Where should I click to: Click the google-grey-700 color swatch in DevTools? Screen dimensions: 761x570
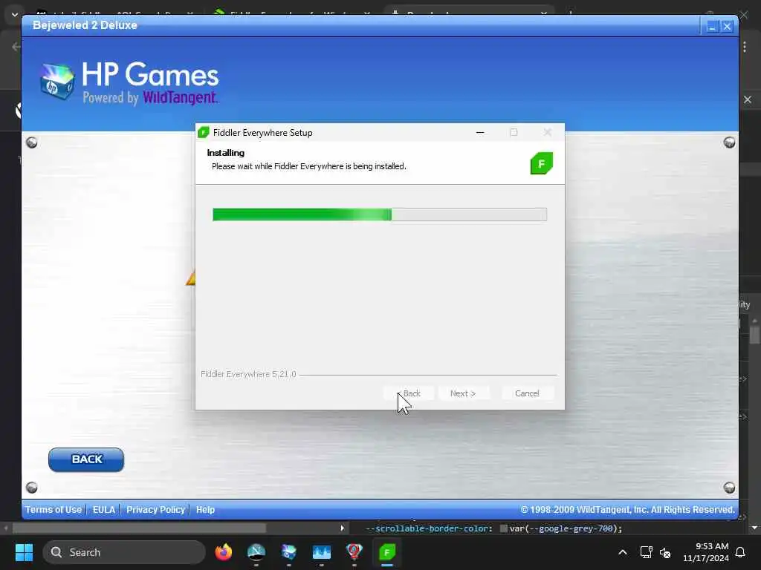[x=504, y=528]
